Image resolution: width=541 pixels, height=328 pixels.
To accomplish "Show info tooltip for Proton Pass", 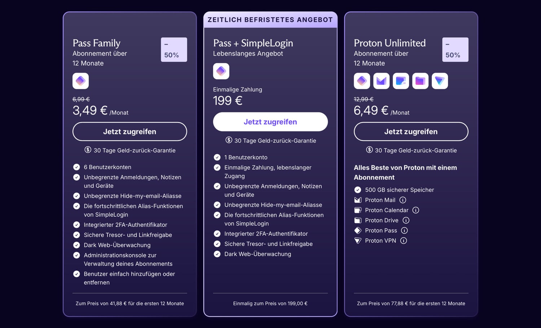I will (404, 230).
